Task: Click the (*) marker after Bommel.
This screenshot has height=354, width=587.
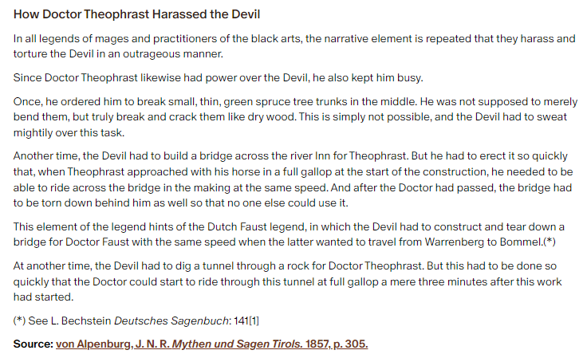Action: (550, 242)
